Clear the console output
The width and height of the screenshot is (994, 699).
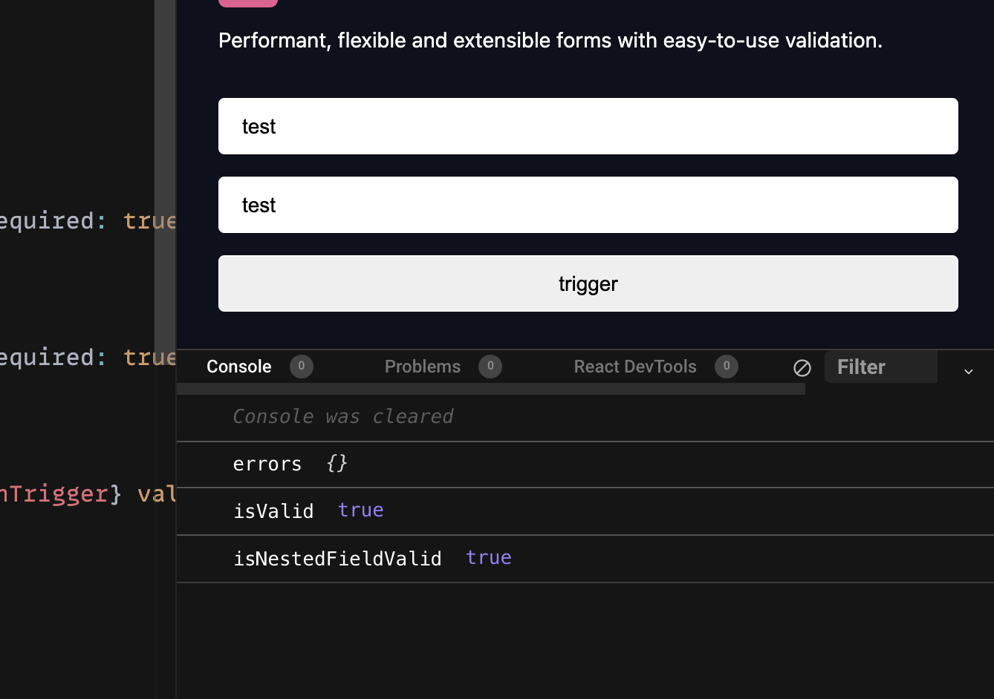802,367
